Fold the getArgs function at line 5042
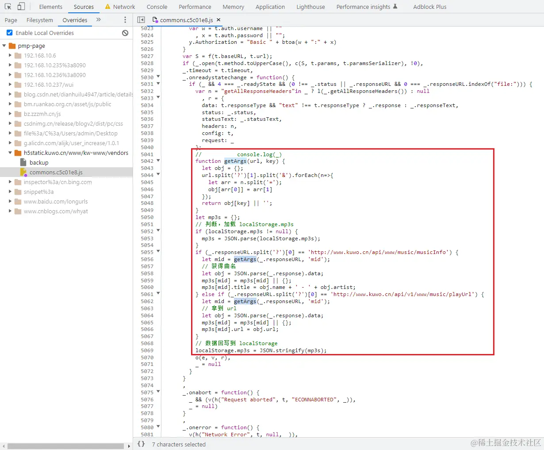The height and width of the screenshot is (450, 544). [158, 161]
